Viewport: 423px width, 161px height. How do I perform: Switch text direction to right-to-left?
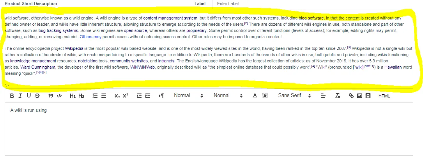[161, 96]
